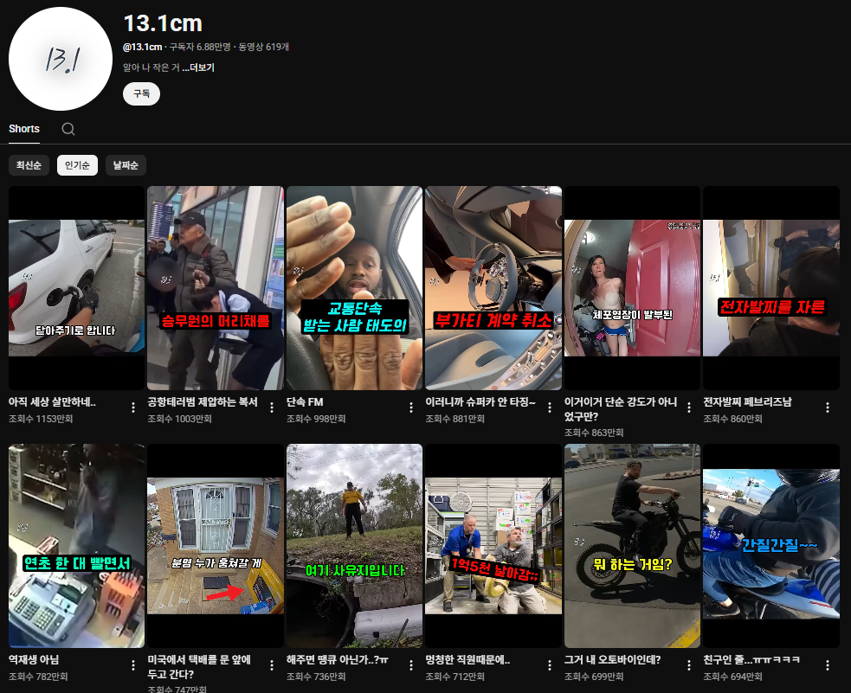Viewport: 851px width, 693px height.
Task: Open the channel search magnifier icon
Action: pos(68,129)
